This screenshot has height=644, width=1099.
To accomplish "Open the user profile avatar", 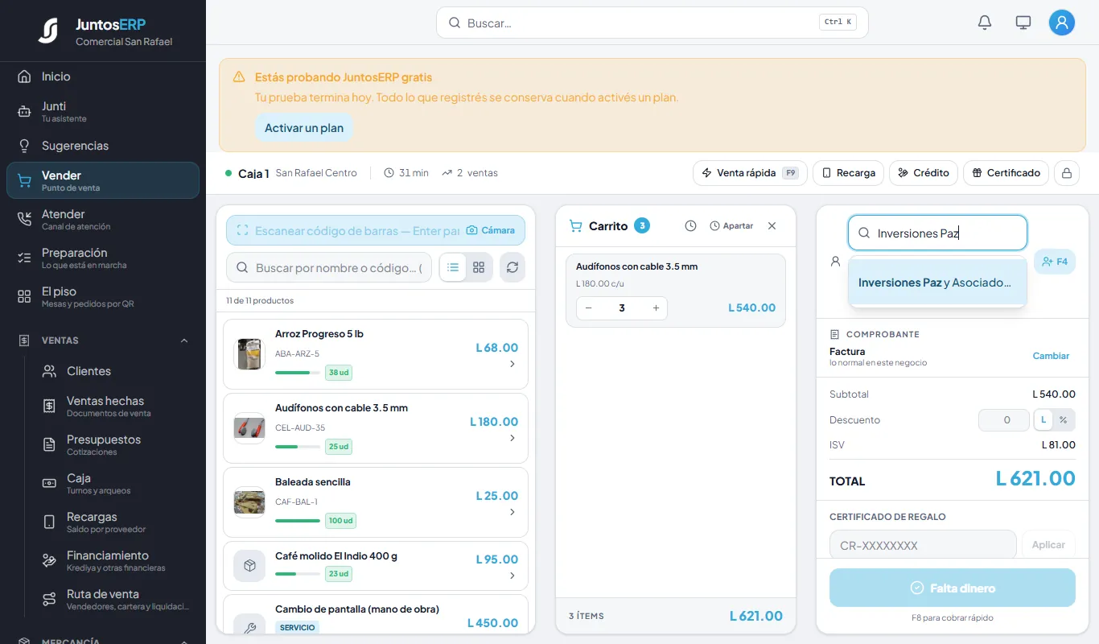I will pos(1062,23).
